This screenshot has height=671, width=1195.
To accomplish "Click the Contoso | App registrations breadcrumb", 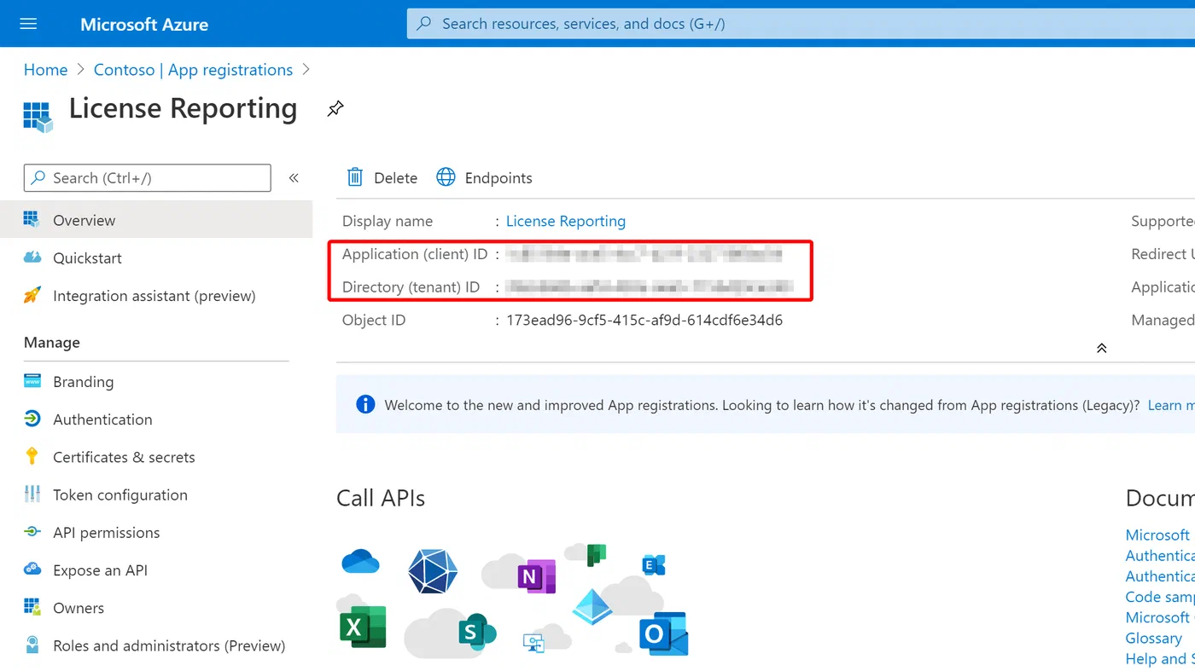I will (x=193, y=70).
